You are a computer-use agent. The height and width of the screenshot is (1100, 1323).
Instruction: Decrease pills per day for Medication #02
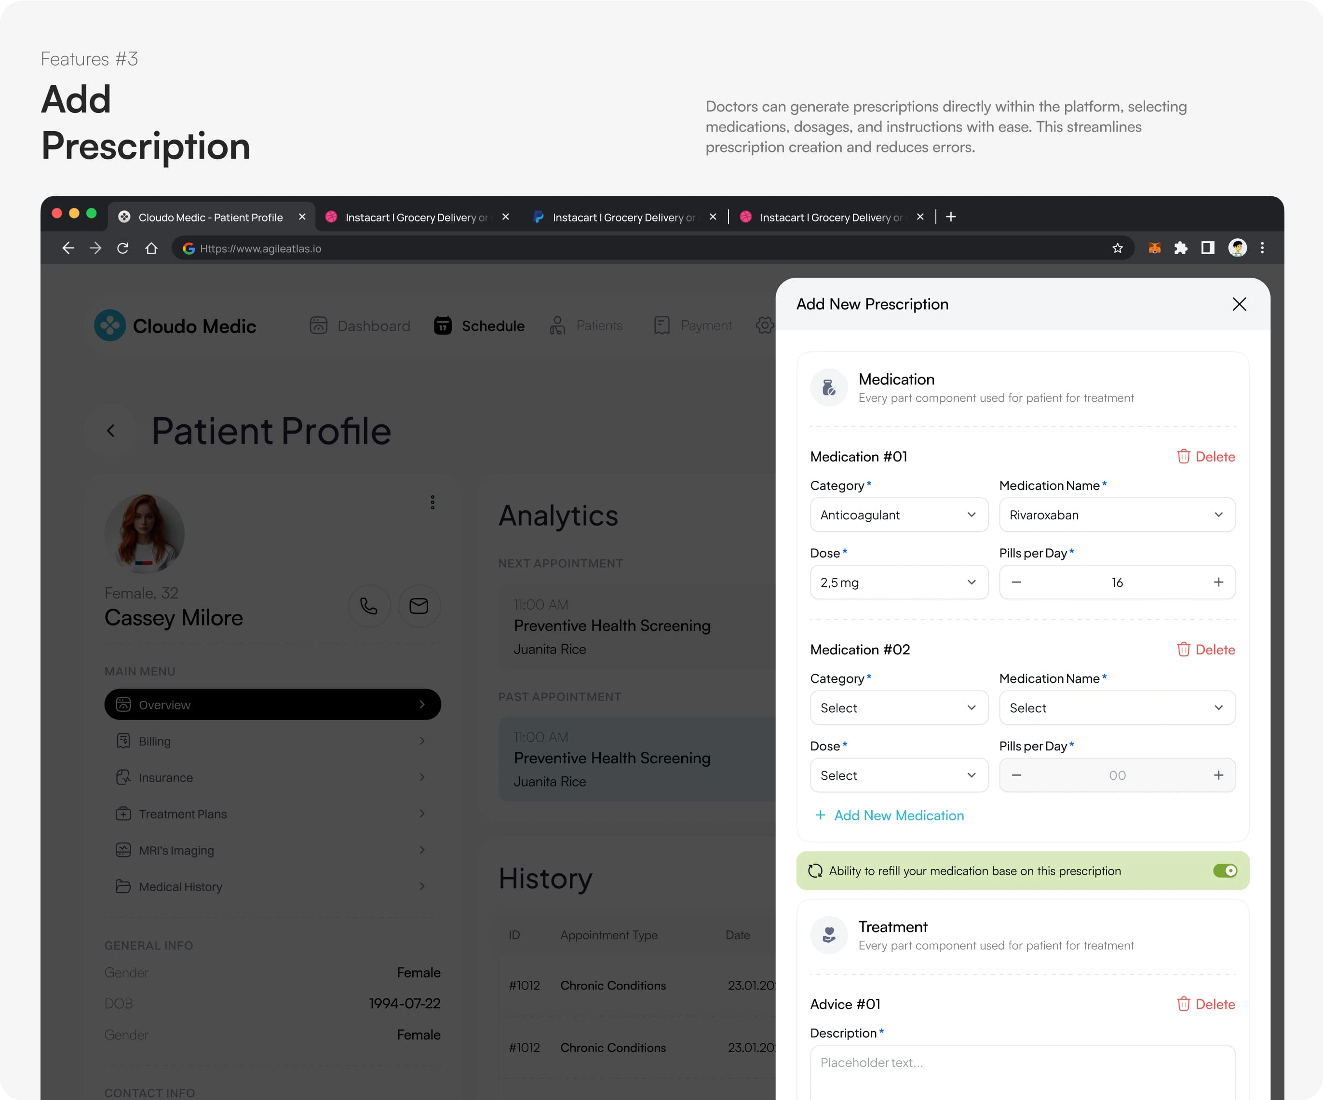pos(1016,775)
